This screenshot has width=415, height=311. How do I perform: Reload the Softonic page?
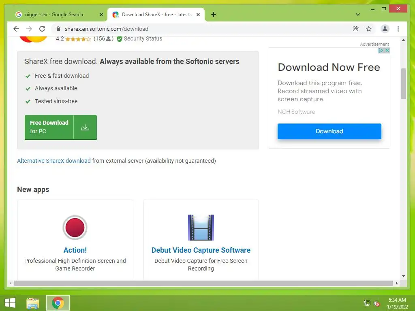[x=42, y=29]
